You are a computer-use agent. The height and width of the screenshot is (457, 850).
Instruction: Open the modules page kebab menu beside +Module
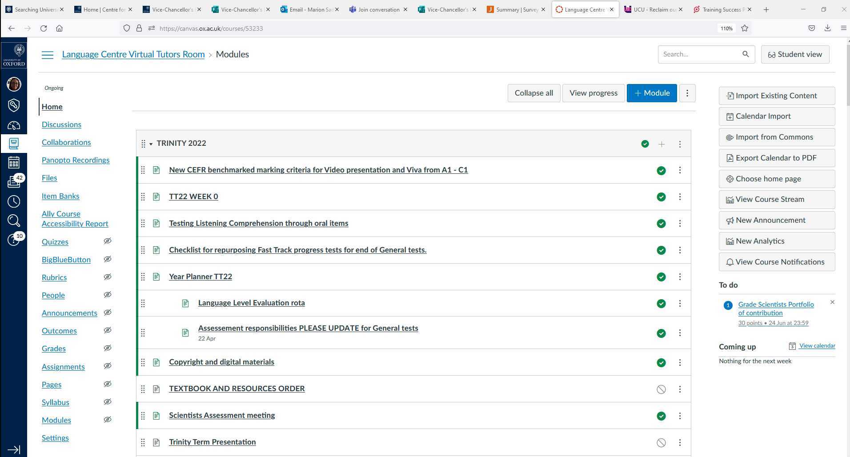tap(687, 93)
